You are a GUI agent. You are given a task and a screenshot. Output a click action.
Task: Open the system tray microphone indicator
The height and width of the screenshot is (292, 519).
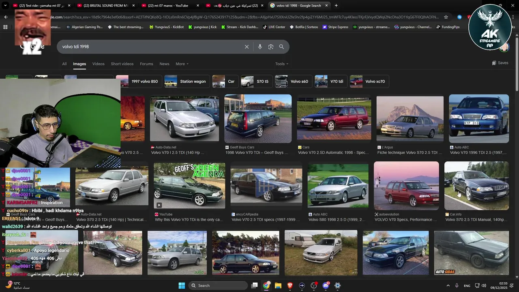pos(457,286)
